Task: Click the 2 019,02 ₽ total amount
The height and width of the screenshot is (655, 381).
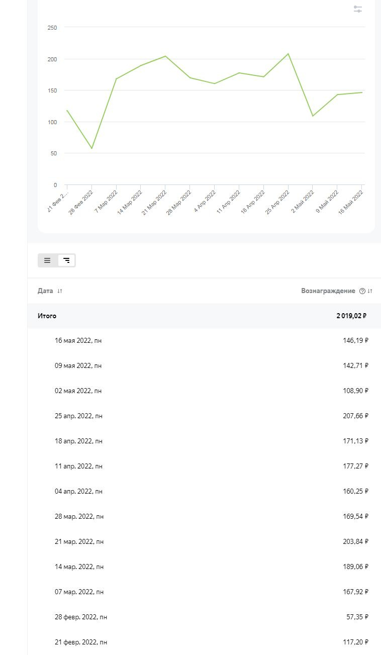Action: point(351,316)
